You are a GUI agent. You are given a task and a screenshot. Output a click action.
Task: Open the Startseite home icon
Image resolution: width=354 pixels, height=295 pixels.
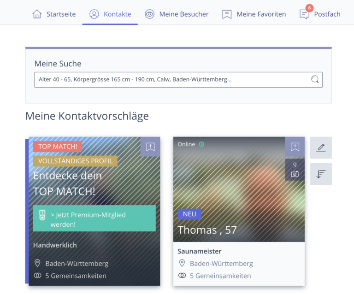(x=37, y=14)
